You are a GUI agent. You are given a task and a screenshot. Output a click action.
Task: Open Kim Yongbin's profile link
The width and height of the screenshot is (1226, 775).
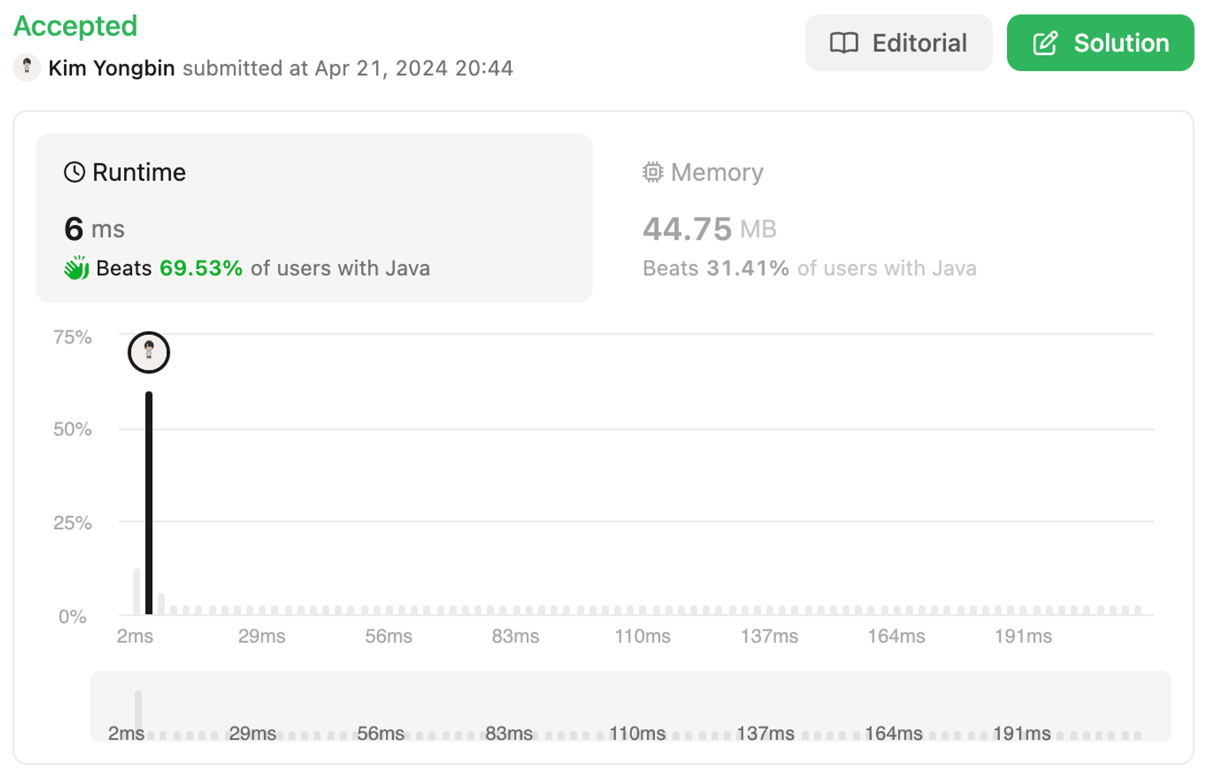[x=112, y=68]
